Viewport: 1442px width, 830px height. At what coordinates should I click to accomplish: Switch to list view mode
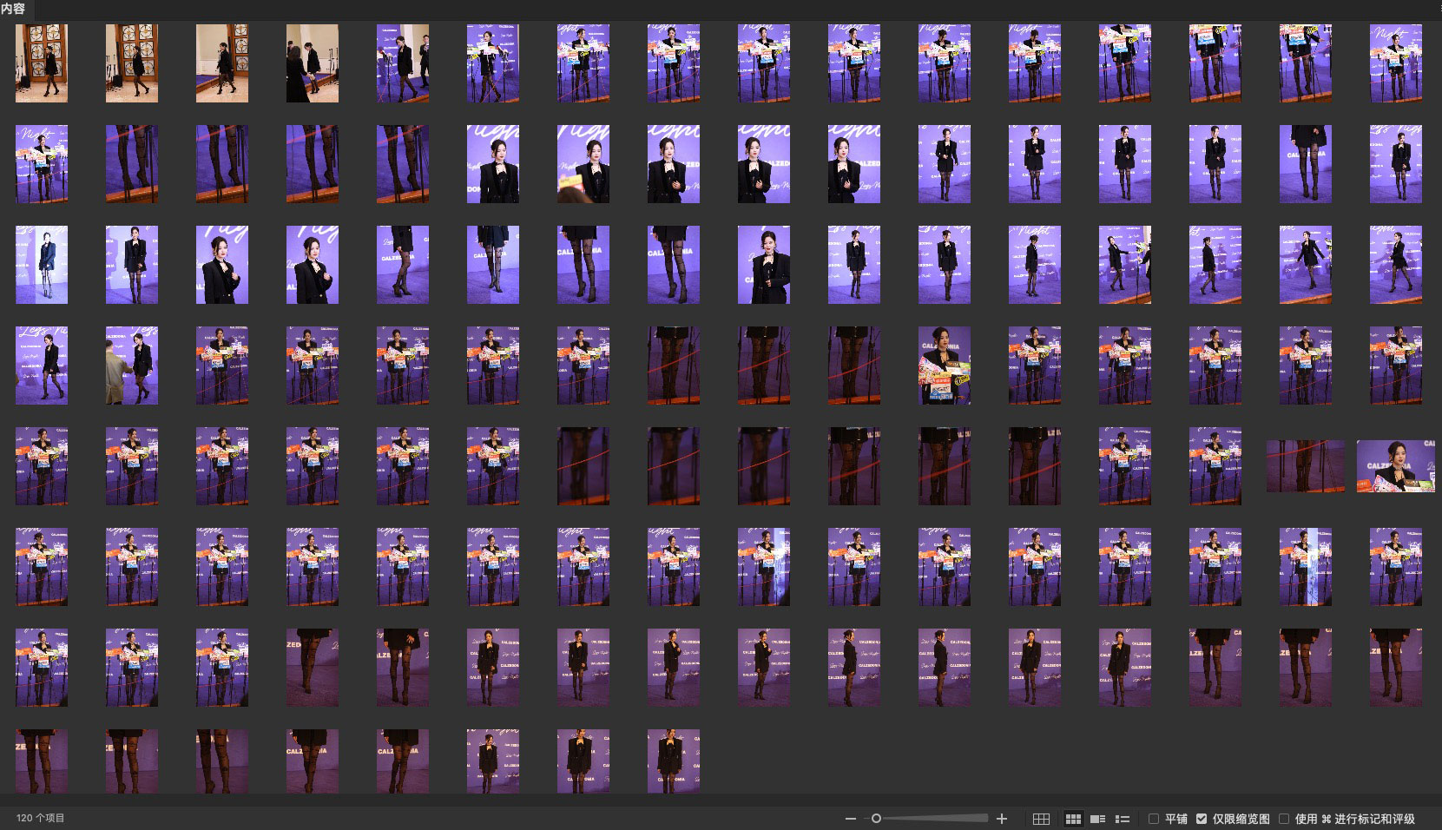(1122, 819)
